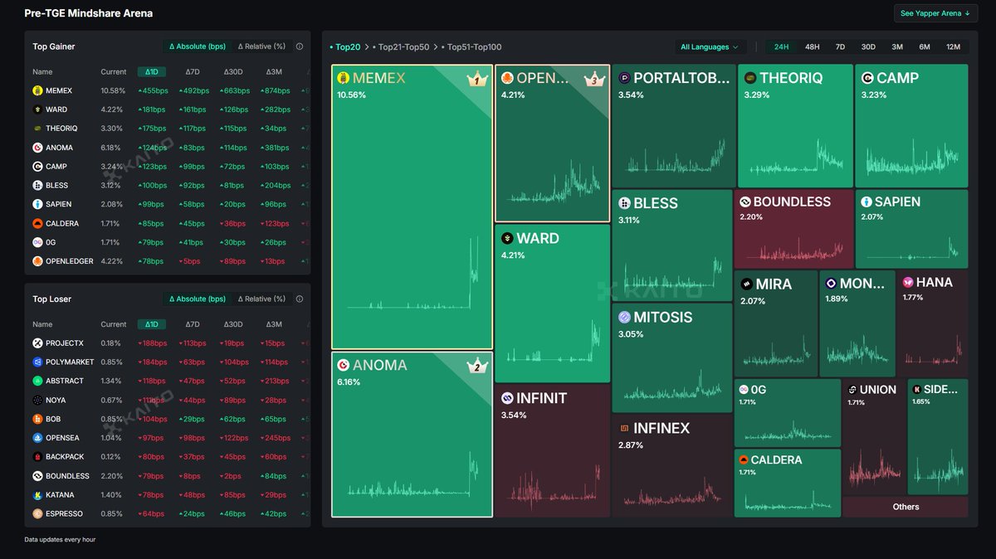The width and height of the screenshot is (996, 559).
Task: Click the POLYMARKET icon in Top Loser list
Action: pos(37,362)
